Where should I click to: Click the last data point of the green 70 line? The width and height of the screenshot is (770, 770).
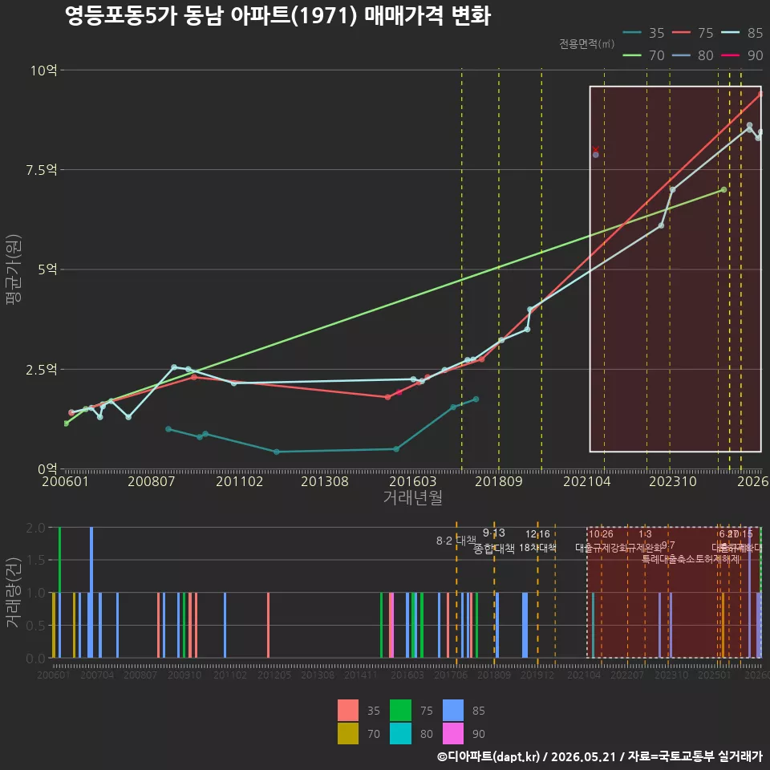pyautogui.click(x=723, y=189)
